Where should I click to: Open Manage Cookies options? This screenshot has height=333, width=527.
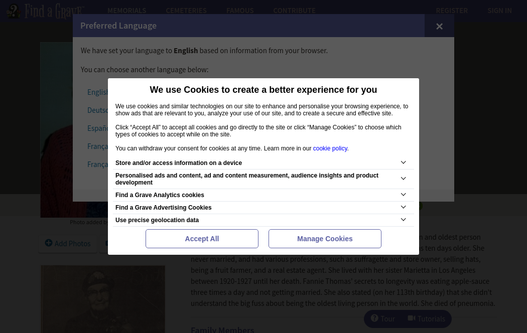point(325,239)
